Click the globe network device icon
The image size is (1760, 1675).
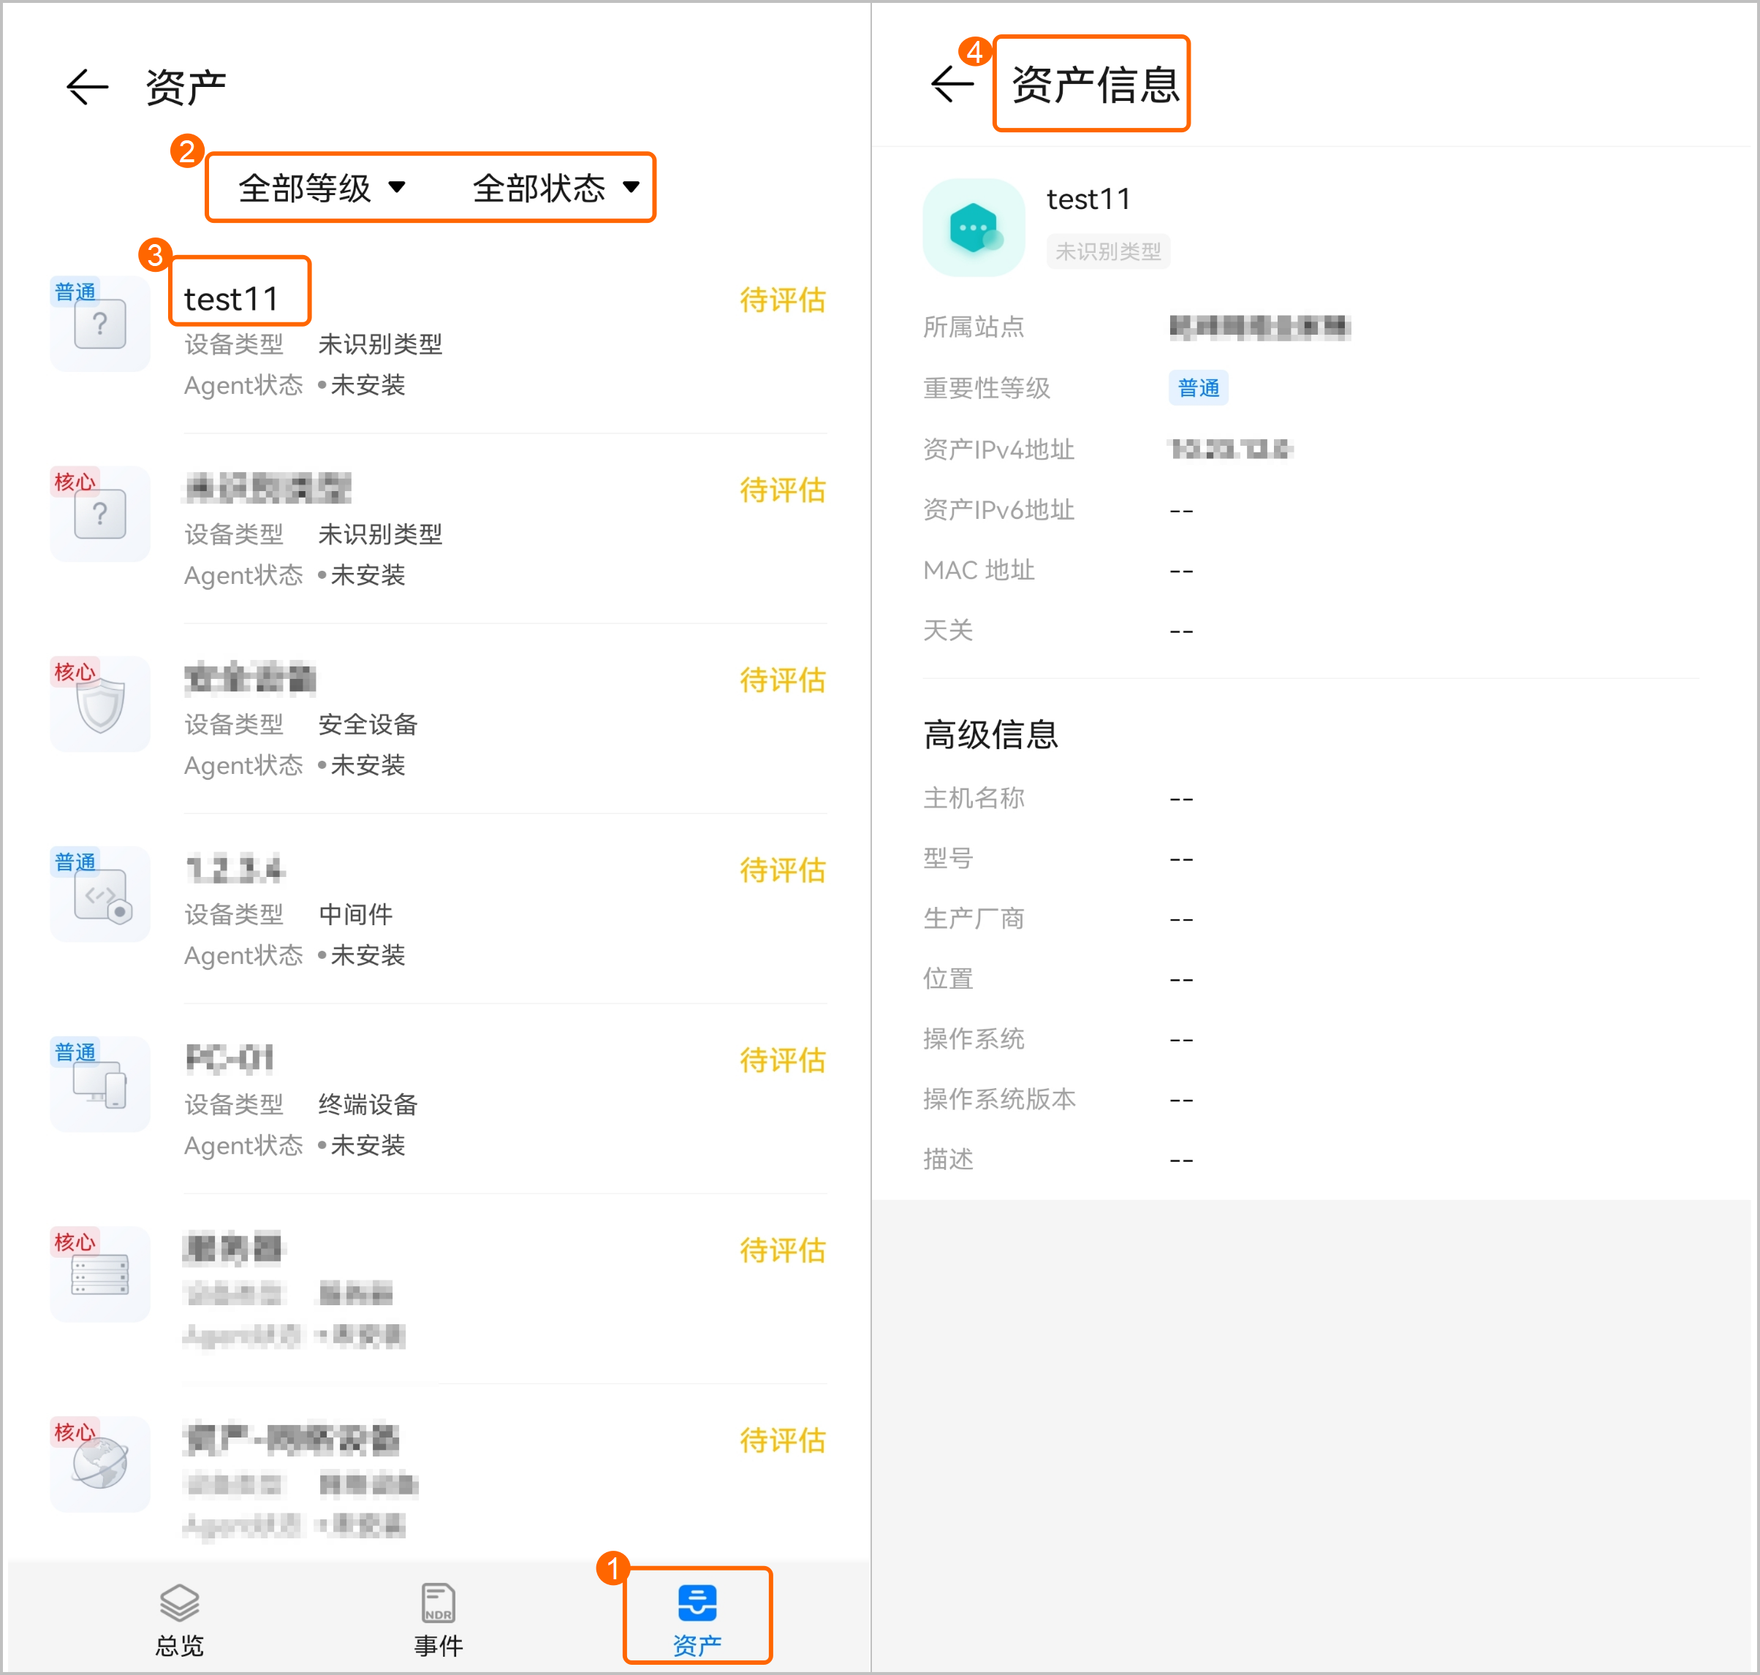100,1465
